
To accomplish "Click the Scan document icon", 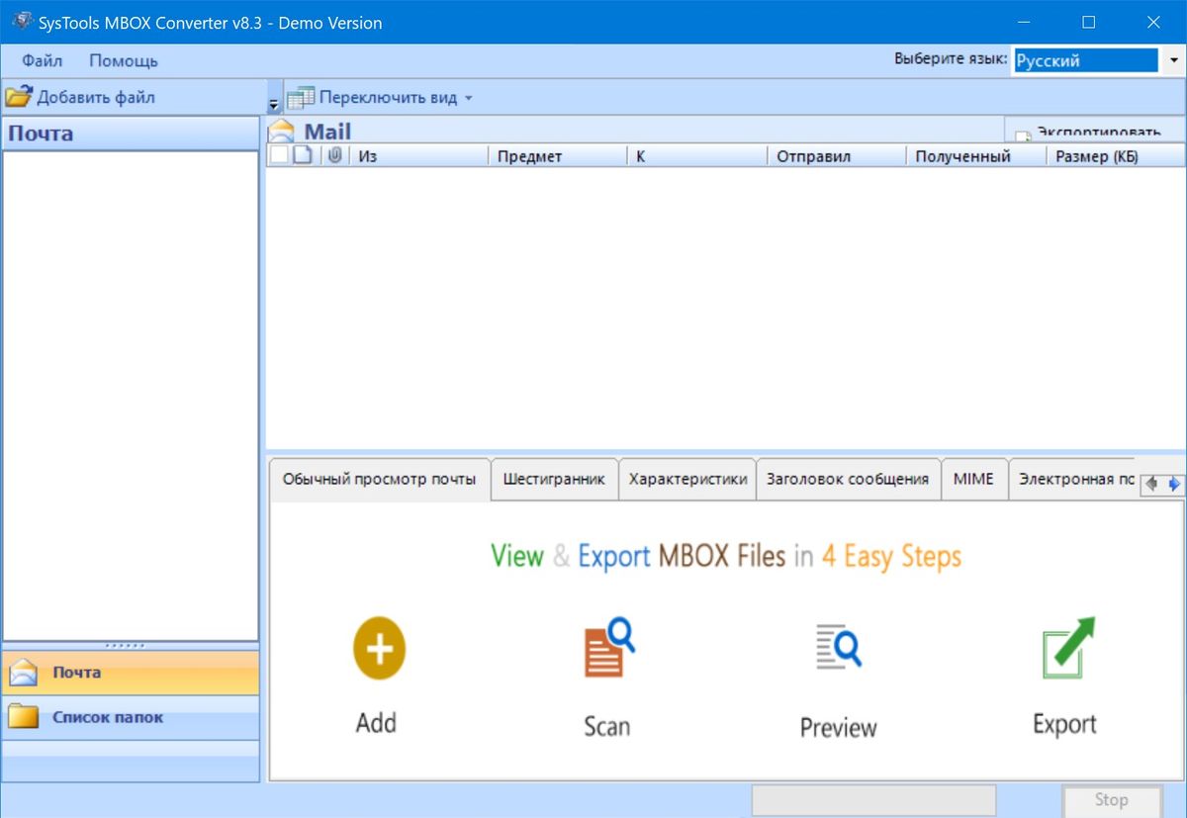I will [606, 648].
